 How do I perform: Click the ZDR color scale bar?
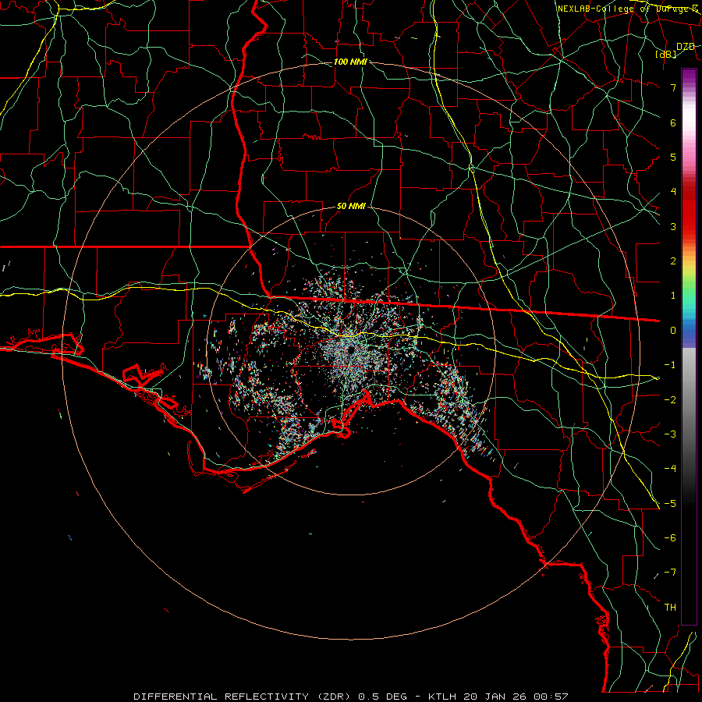[689, 346]
